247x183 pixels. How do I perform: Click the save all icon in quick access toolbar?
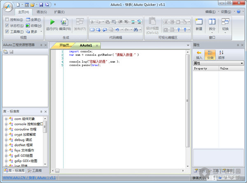pyautogui.click(x=47, y=5)
